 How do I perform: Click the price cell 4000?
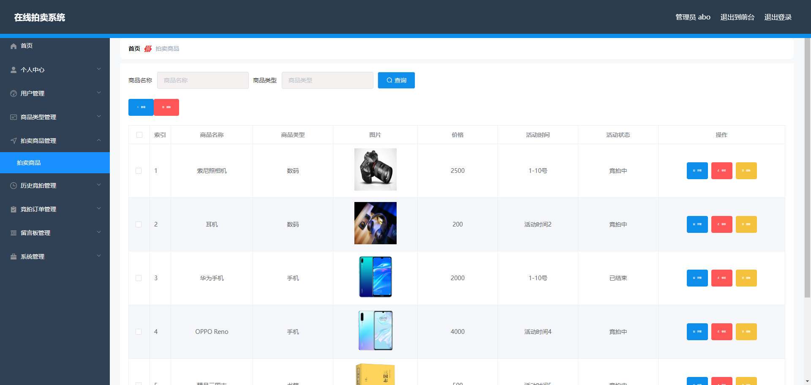(x=457, y=332)
